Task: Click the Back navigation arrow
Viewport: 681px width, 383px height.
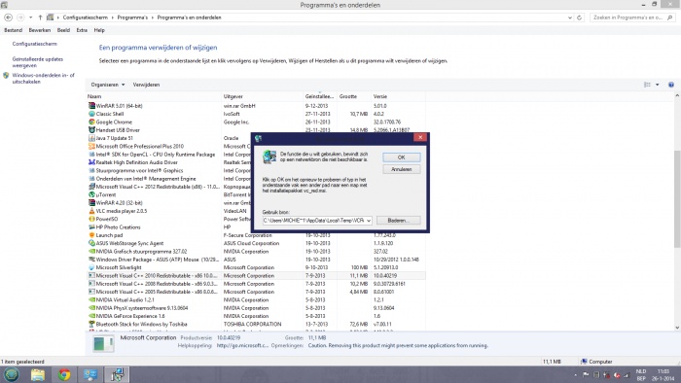Action: 8,17
